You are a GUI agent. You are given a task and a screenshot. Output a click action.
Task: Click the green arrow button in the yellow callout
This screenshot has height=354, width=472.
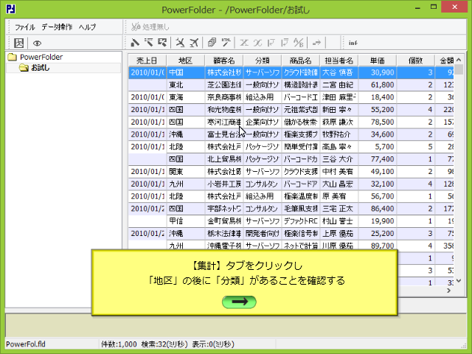tap(239, 302)
